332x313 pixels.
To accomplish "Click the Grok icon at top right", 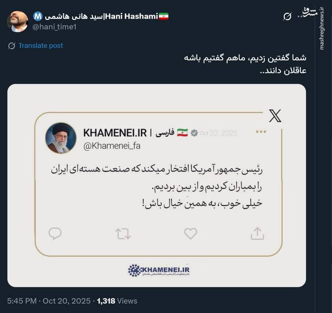I will (286, 17).
